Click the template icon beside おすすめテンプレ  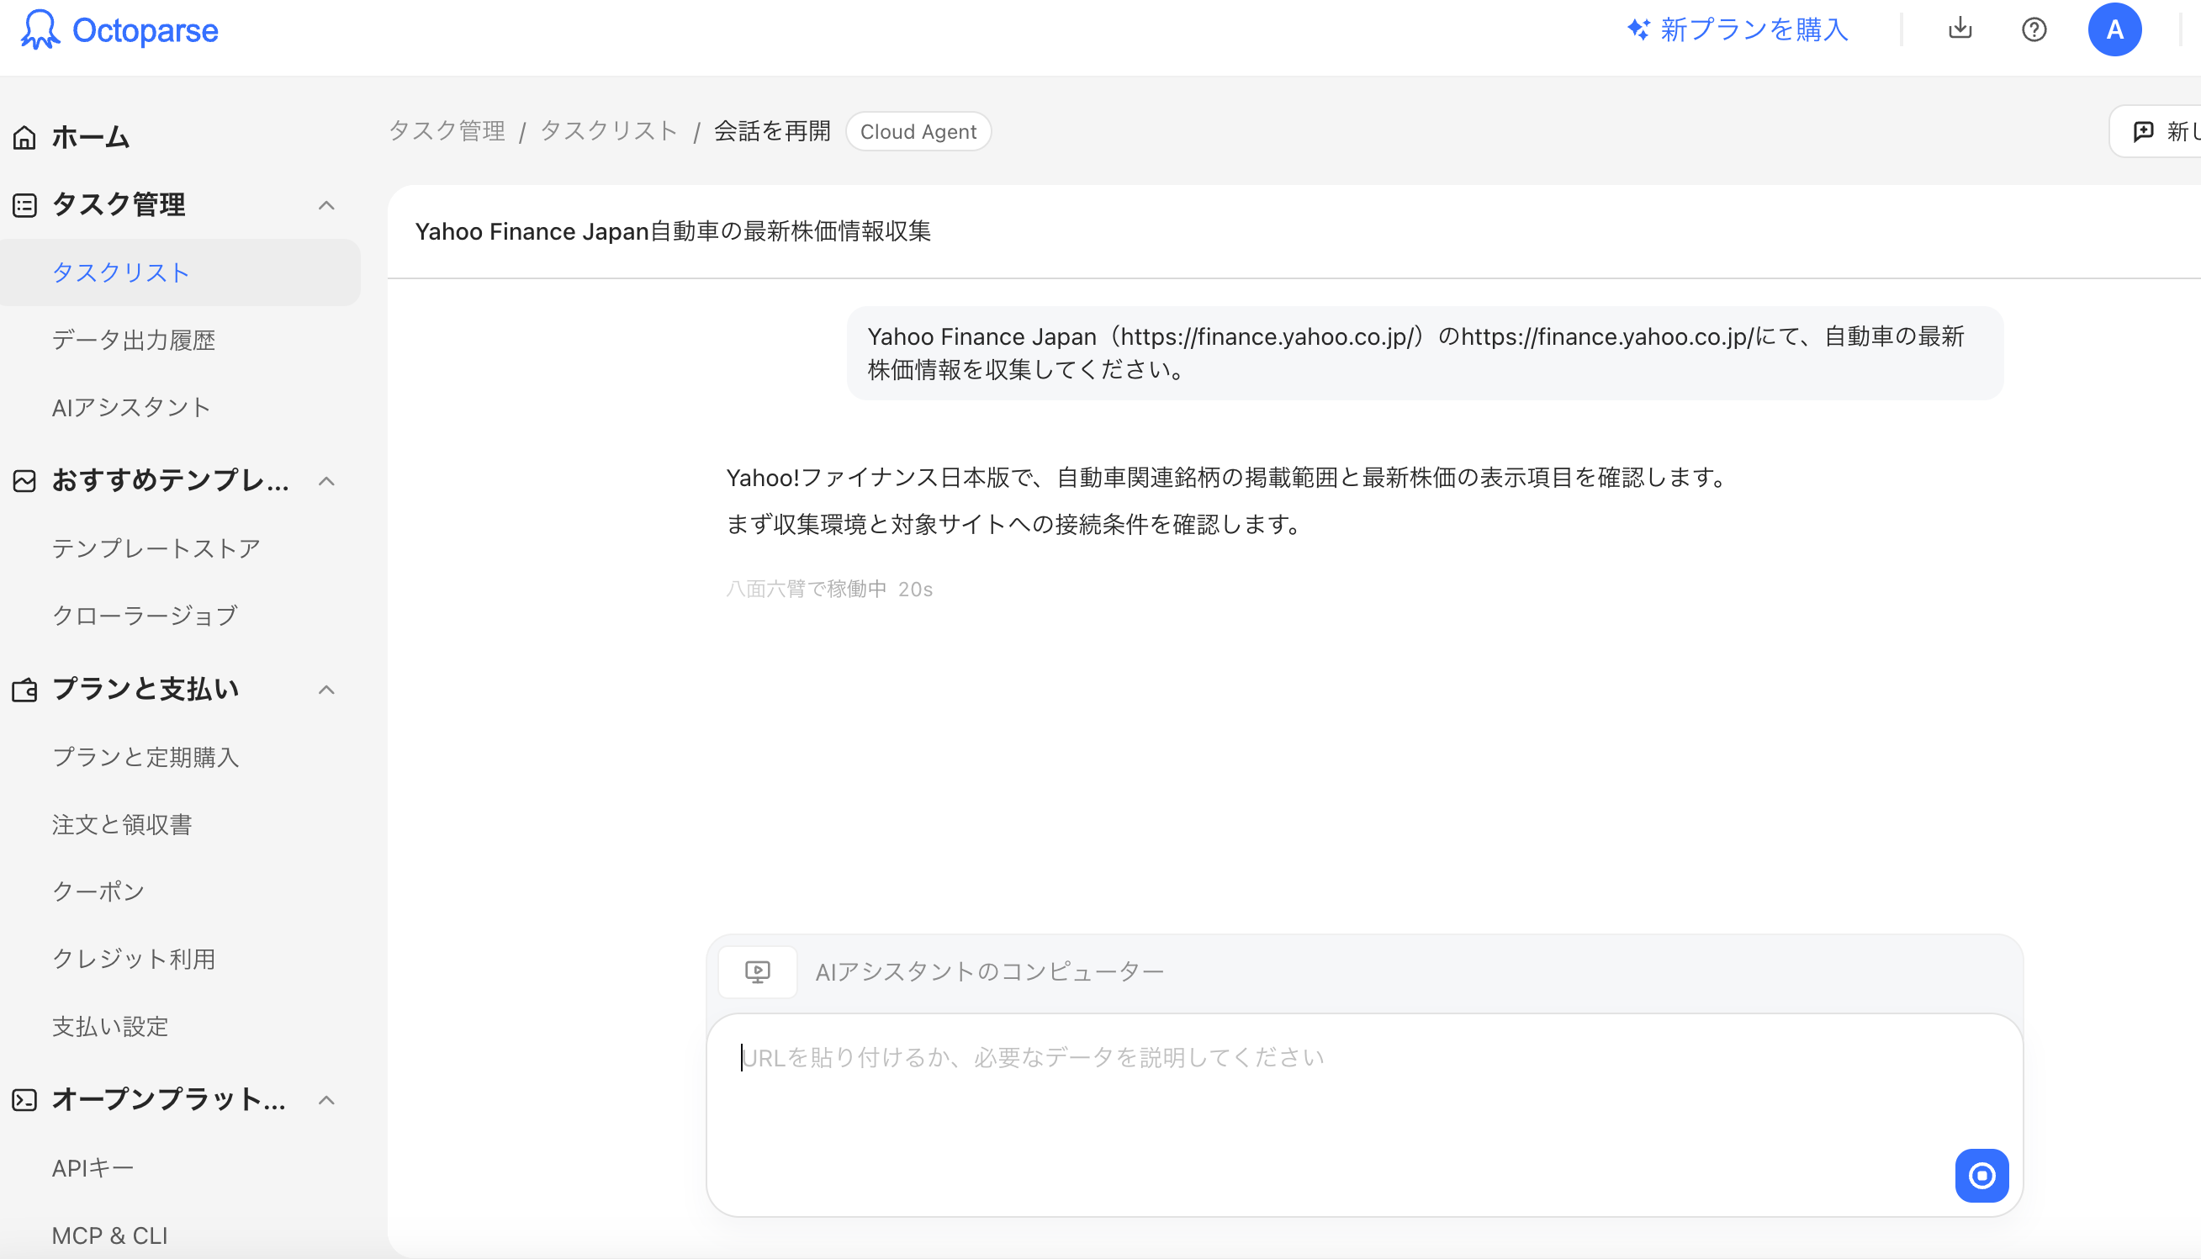click(x=24, y=481)
